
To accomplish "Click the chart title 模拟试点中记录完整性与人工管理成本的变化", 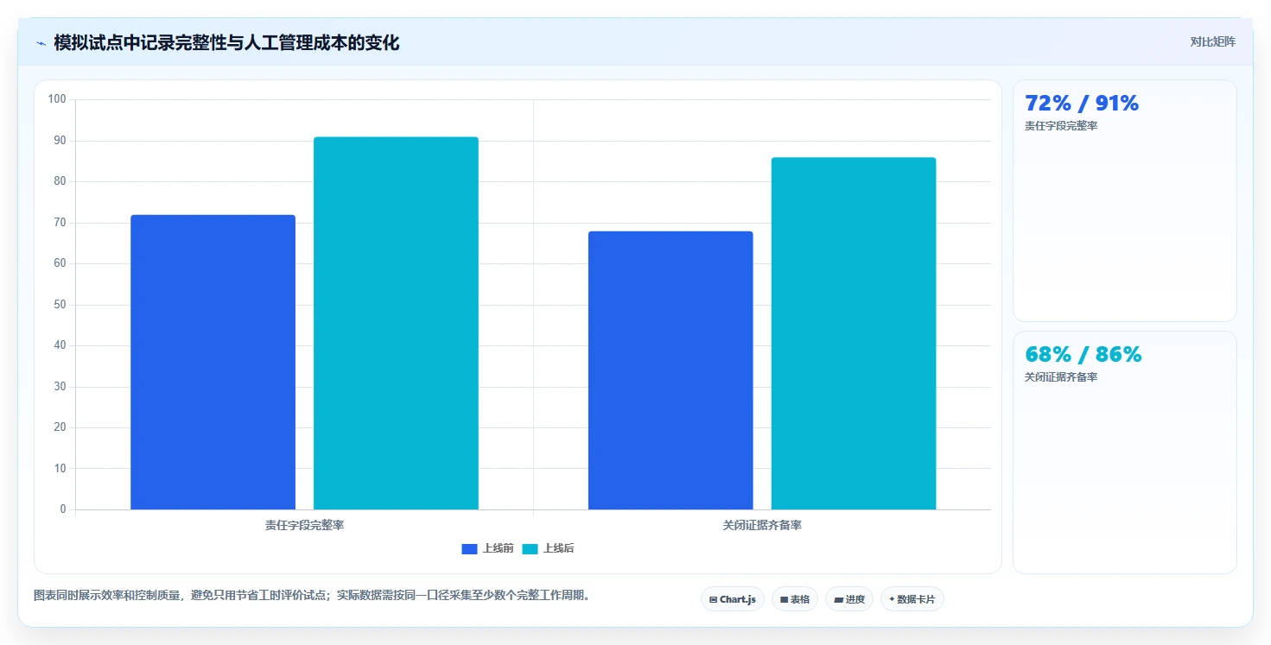I will tap(226, 42).
